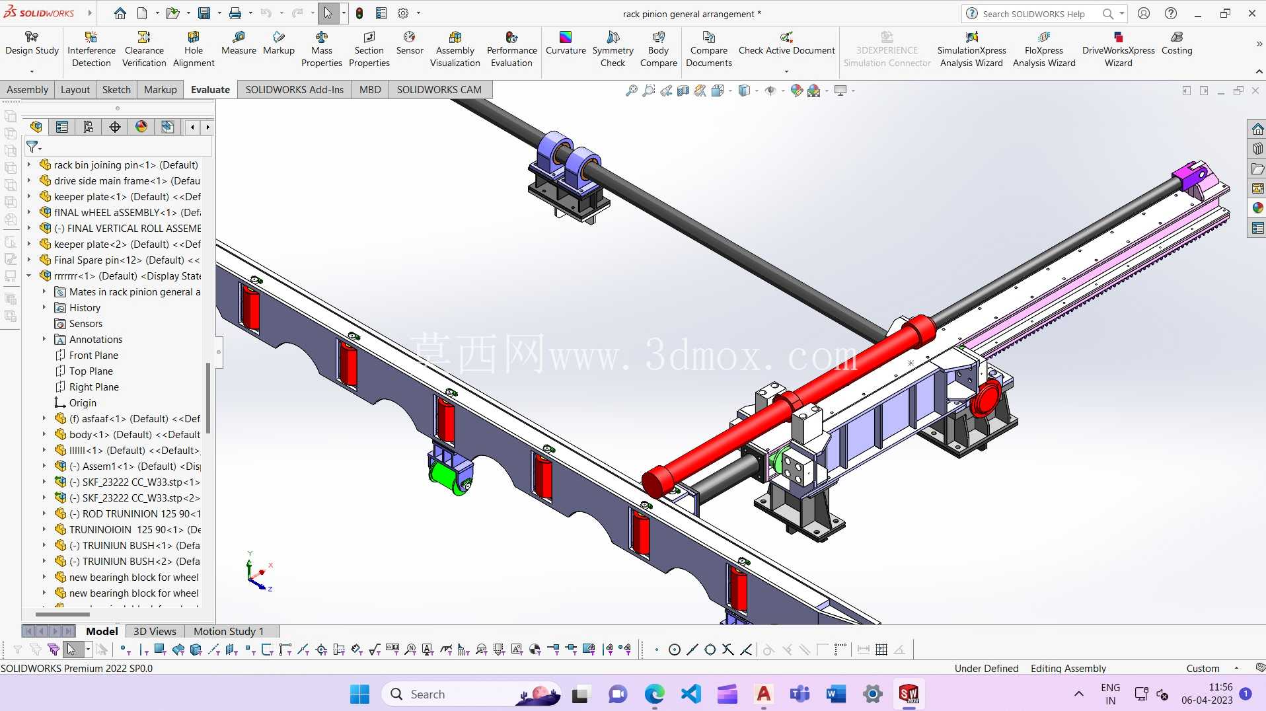Expand drive side main frame<1> node

coord(29,180)
